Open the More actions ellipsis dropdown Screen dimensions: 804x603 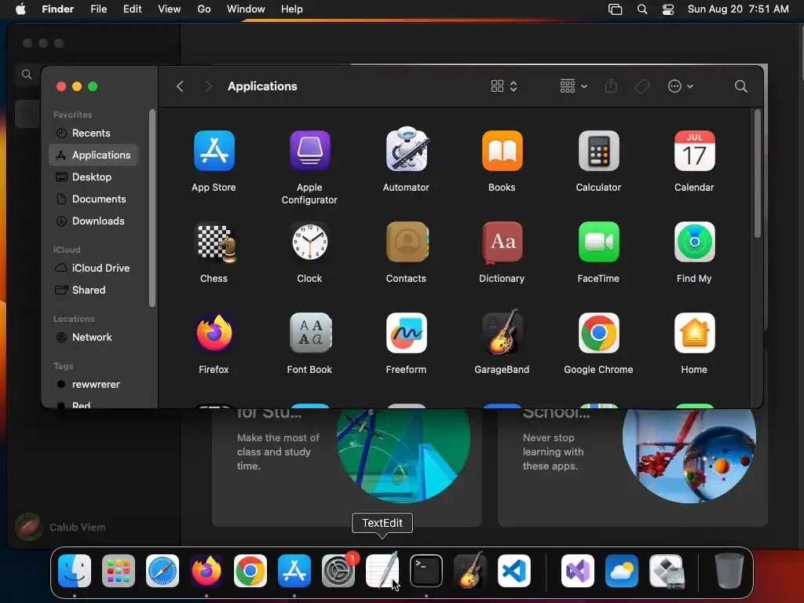point(681,86)
